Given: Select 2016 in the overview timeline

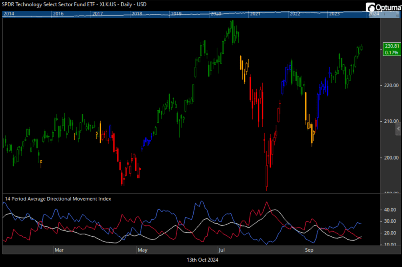Looking at the screenshot, I should [x=58, y=14].
